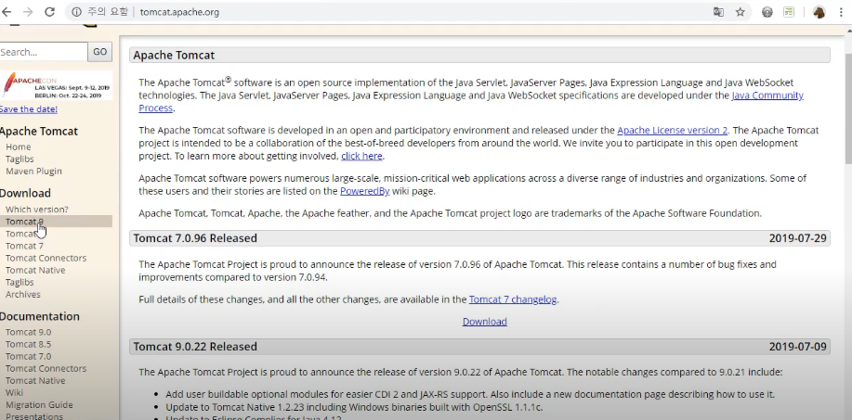Open Home in the sidebar

[x=18, y=146]
